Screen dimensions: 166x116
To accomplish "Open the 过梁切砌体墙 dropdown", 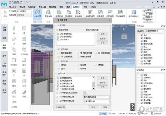I will point(96,101).
